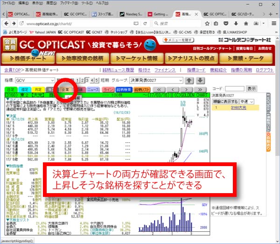Screen dimensions: 280x244
Task: Open the 表示 menu
Action: pos(37,3)
